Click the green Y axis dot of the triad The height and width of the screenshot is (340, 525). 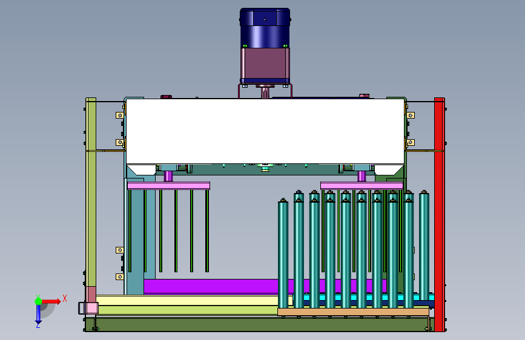pos(38,301)
